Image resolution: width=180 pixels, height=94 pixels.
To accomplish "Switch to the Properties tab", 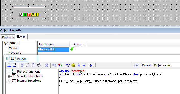I will coord(8,37).
